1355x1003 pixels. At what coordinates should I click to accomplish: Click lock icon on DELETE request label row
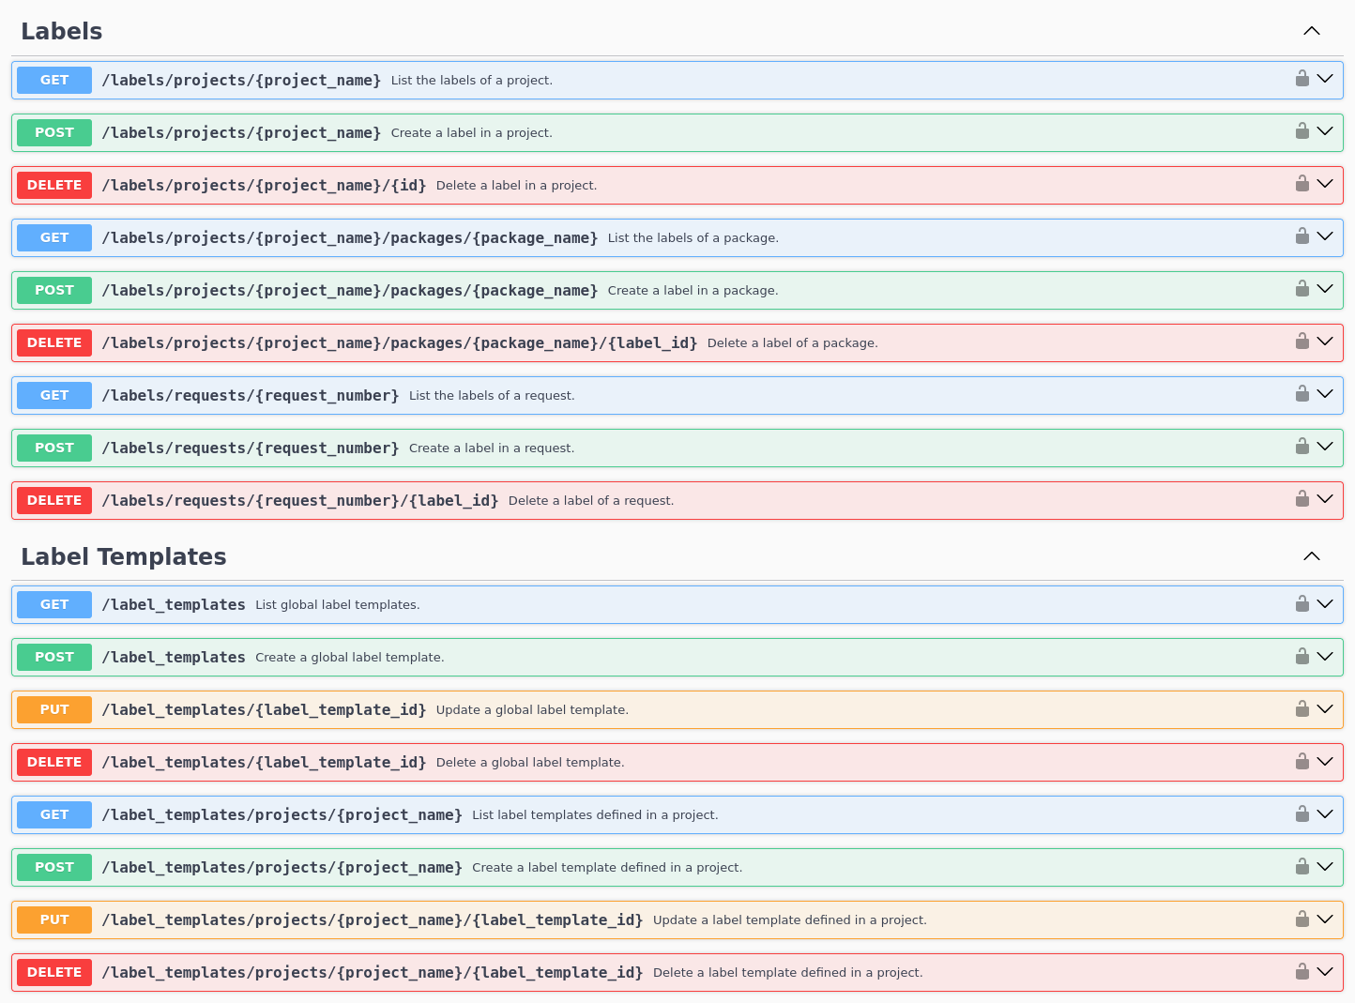coord(1302,499)
